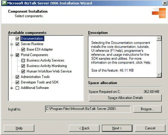Go Back to previous wizard step

pos(84,128)
